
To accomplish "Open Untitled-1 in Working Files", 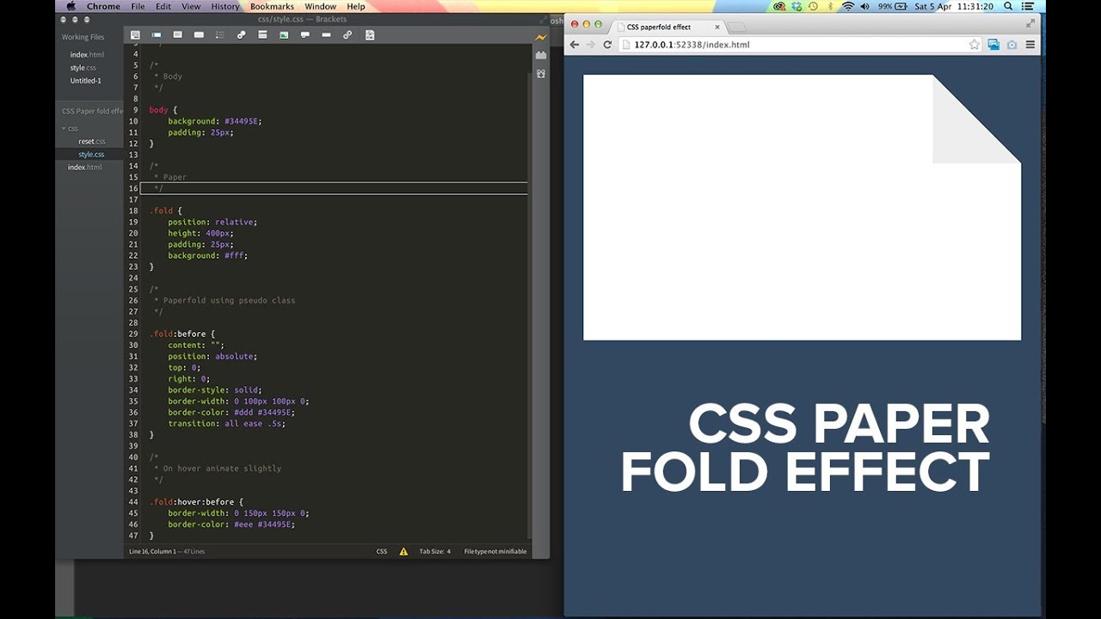I will pos(86,81).
